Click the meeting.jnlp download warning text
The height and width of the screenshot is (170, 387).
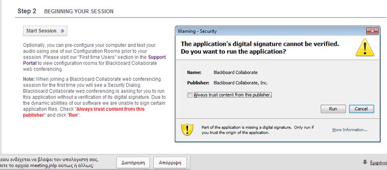[x=49, y=162]
